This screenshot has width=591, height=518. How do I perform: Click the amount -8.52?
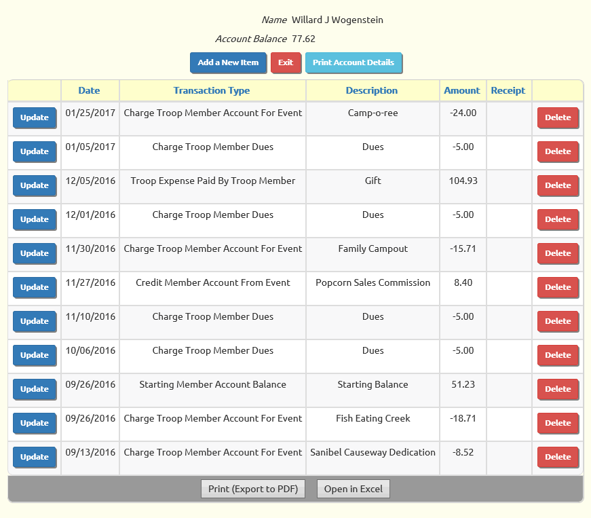coord(463,452)
